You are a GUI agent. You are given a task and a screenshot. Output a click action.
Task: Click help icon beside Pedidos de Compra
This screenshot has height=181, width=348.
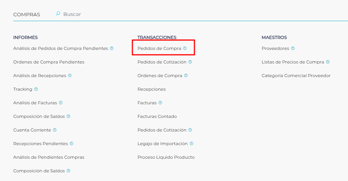pyautogui.click(x=185, y=48)
